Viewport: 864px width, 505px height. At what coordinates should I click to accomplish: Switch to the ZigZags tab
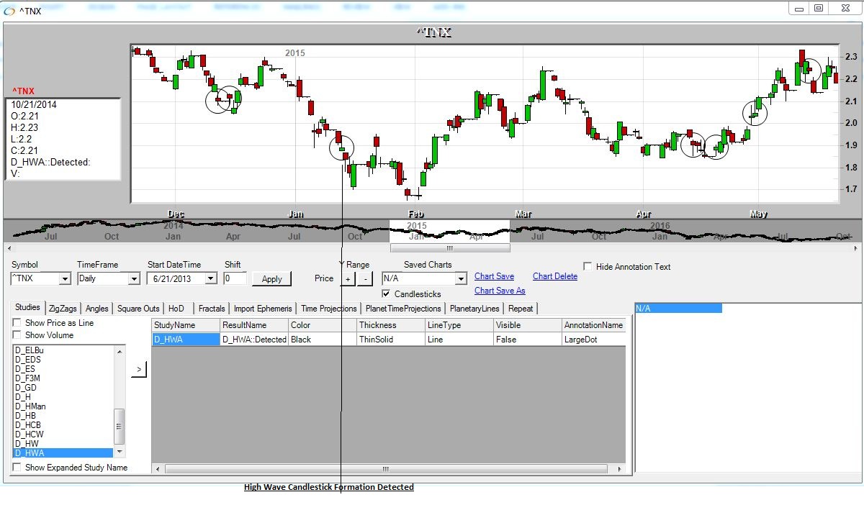pos(62,309)
